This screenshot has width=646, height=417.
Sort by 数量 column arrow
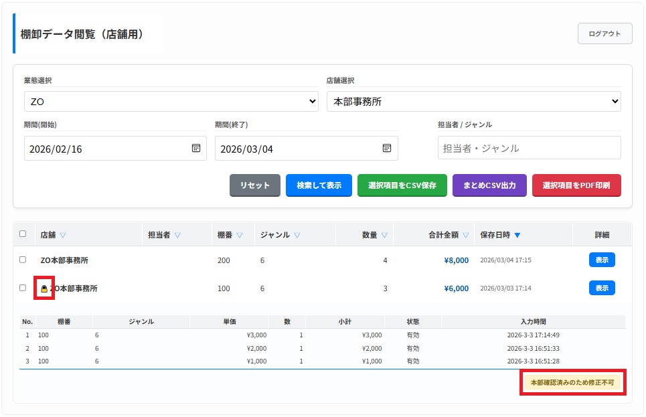tap(384, 235)
